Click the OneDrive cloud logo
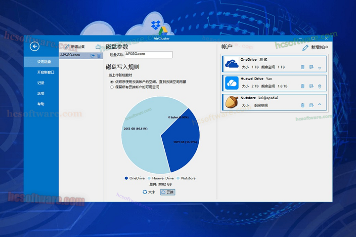 click(x=232, y=64)
